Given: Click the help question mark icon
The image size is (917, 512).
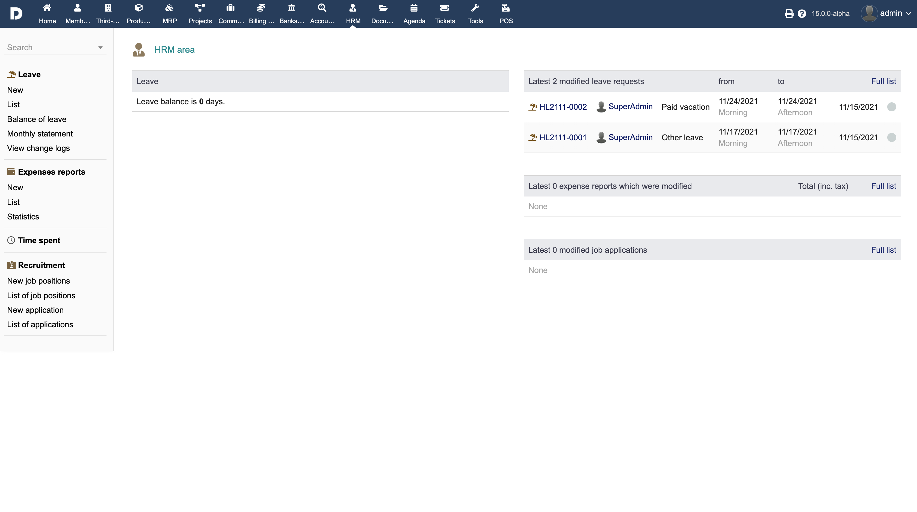Looking at the screenshot, I should (x=802, y=14).
